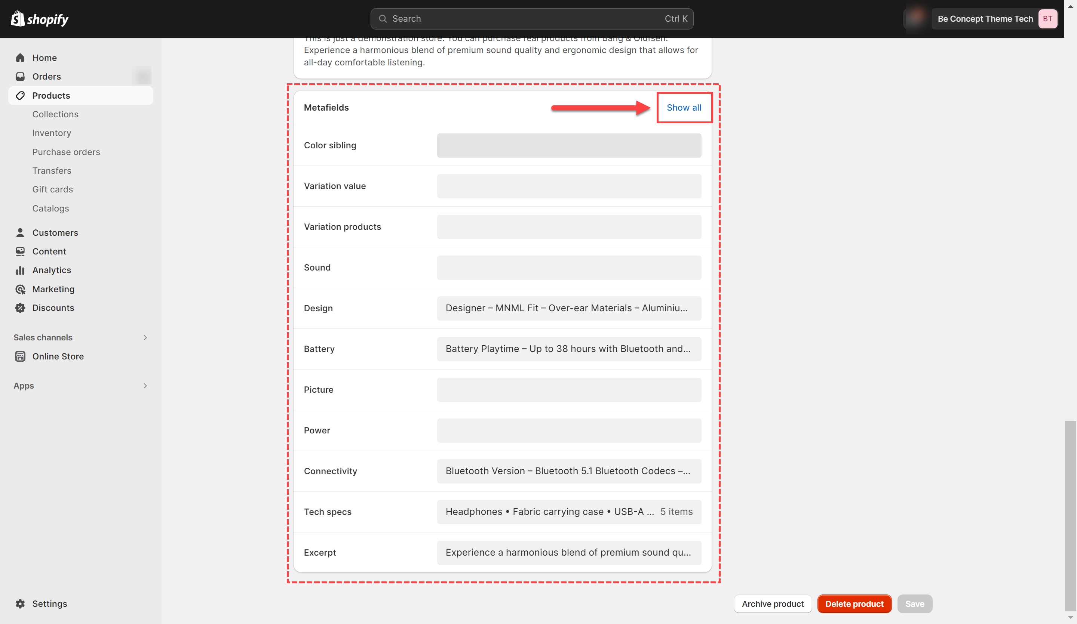Edit the Excerpt metafield value
Screen dimensions: 1077x624
569,553
